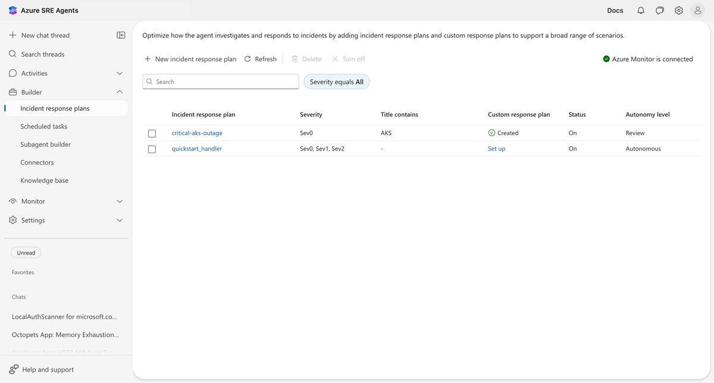
Task: Click the Builder briefcase icon
Action: click(x=12, y=92)
